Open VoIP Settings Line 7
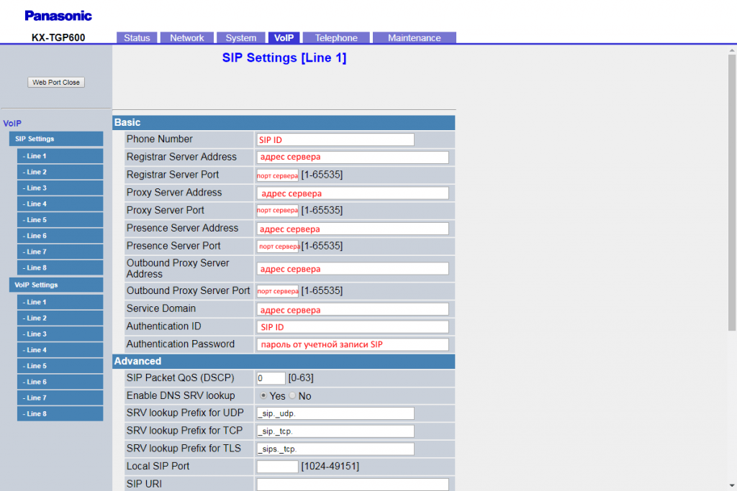The height and width of the screenshot is (491, 737). click(x=60, y=398)
